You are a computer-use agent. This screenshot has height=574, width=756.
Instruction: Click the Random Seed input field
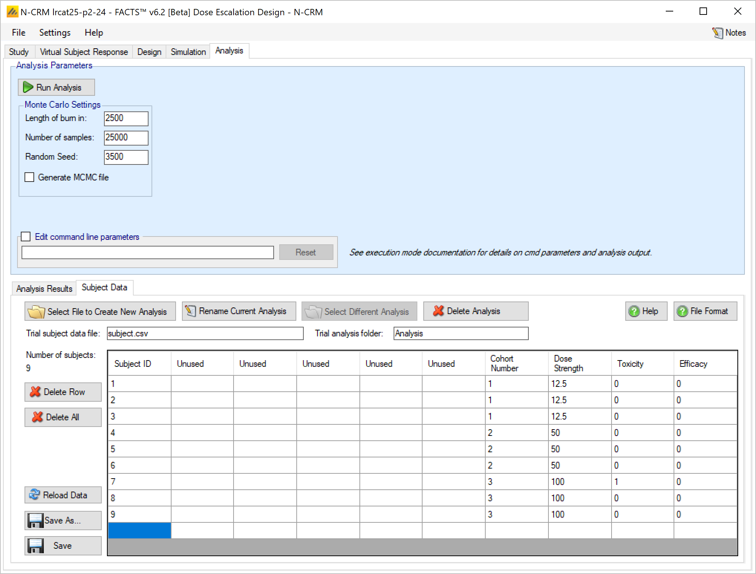point(126,157)
